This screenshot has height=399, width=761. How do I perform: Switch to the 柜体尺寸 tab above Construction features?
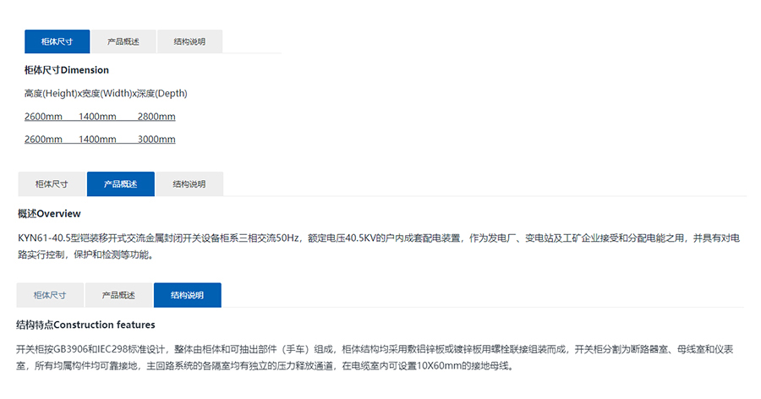point(50,295)
